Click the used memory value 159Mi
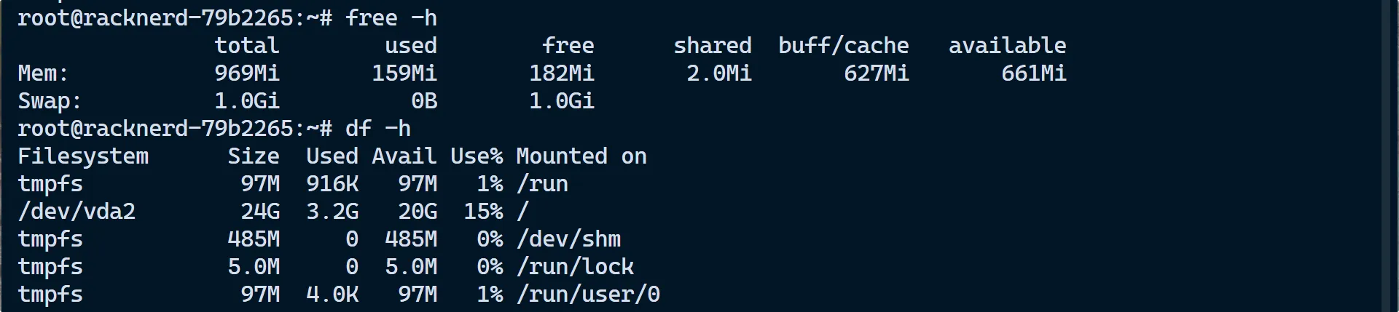 [x=404, y=73]
